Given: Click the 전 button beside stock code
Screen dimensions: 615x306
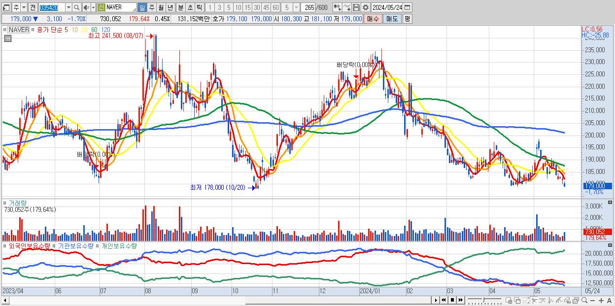Looking at the screenshot, I should coord(33,8).
